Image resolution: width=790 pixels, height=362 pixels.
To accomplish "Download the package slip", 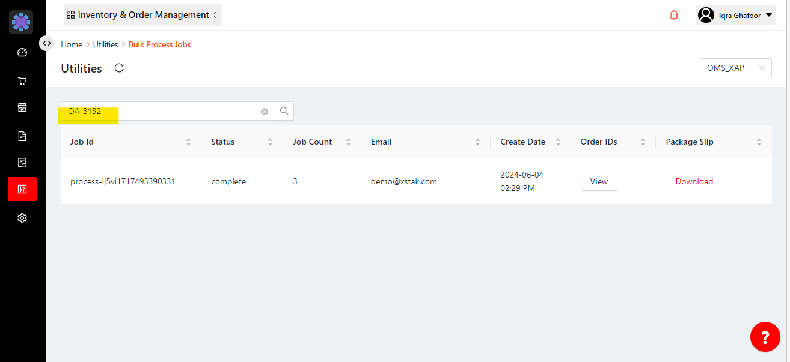I will click(x=694, y=181).
